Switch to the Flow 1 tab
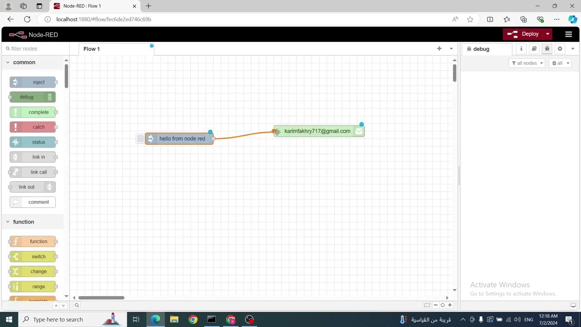 [x=117, y=49]
